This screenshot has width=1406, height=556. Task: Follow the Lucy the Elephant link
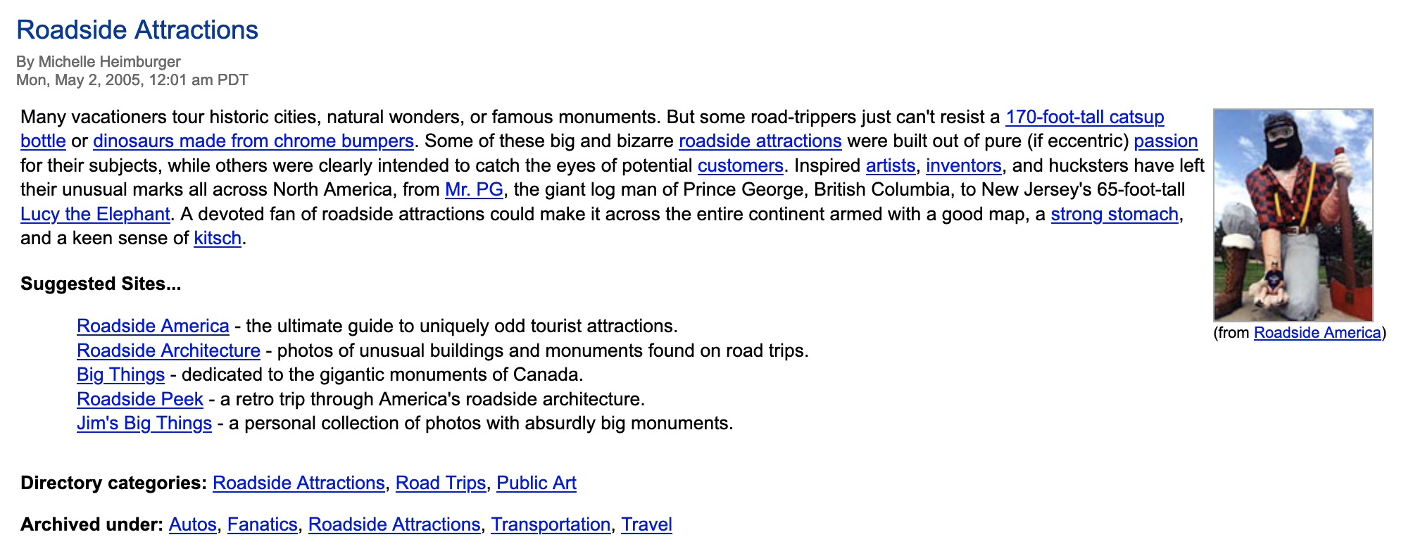tap(95, 214)
